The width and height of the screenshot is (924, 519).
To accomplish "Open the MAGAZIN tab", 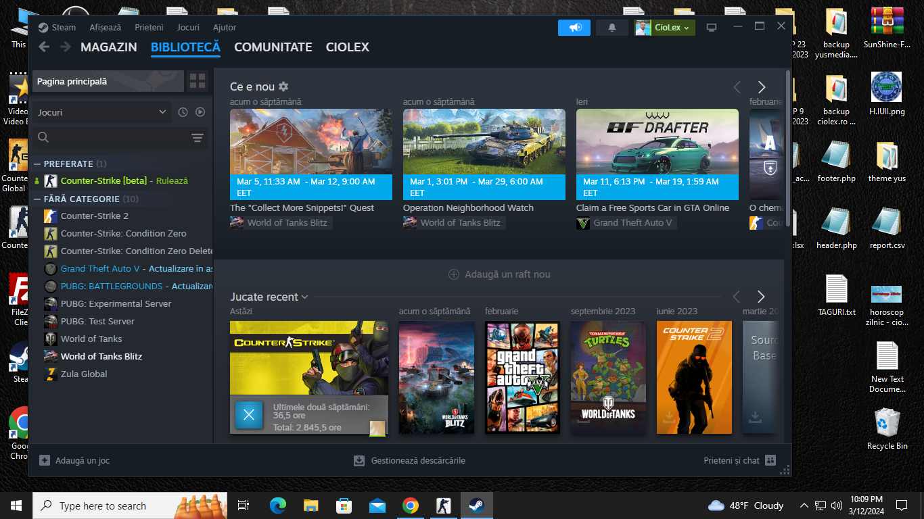I will coord(108,47).
